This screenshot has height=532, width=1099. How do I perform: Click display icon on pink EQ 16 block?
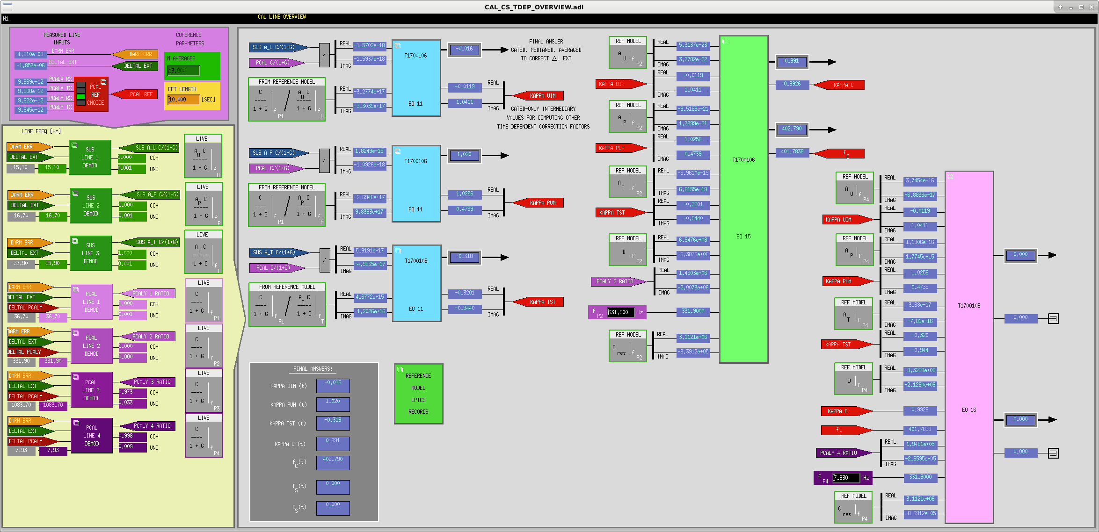pos(951,177)
